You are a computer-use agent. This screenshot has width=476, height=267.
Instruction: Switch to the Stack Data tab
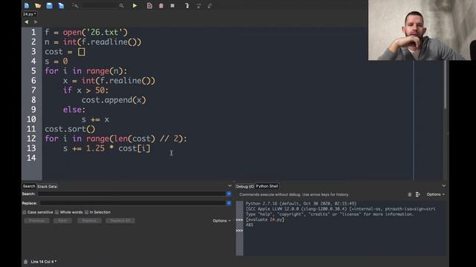[x=47, y=186]
